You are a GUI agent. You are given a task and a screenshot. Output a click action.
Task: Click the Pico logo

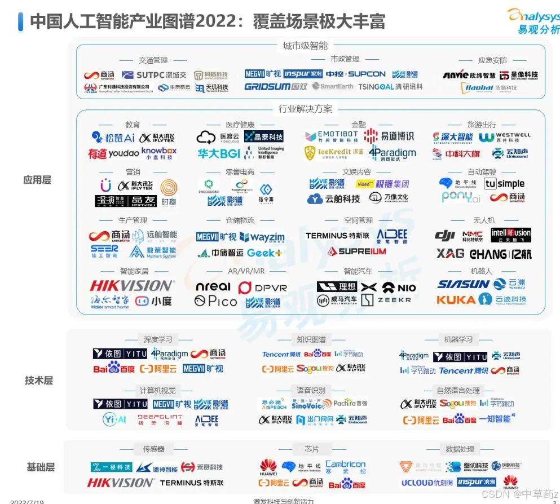coord(216,302)
